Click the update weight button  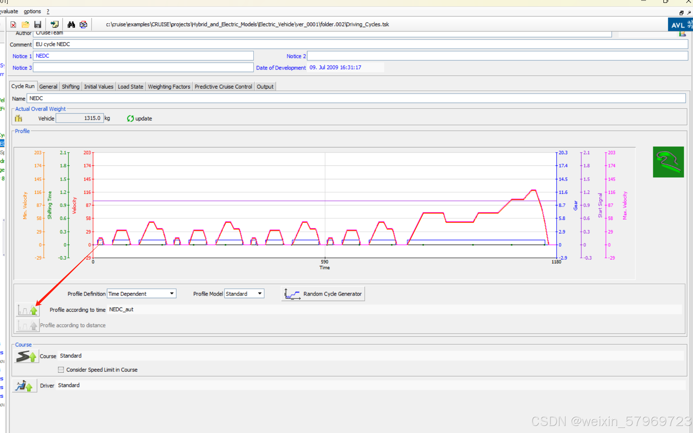(139, 118)
